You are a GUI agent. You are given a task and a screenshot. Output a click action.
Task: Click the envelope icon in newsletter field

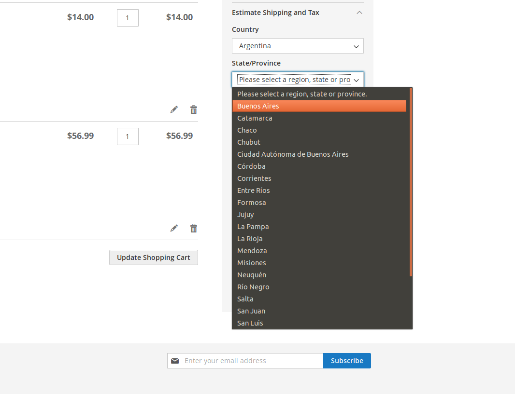pyautogui.click(x=175, y=361)
